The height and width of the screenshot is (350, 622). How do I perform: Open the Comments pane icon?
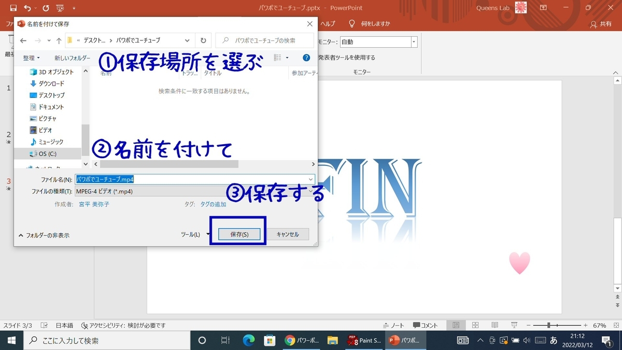click(418, 325)
